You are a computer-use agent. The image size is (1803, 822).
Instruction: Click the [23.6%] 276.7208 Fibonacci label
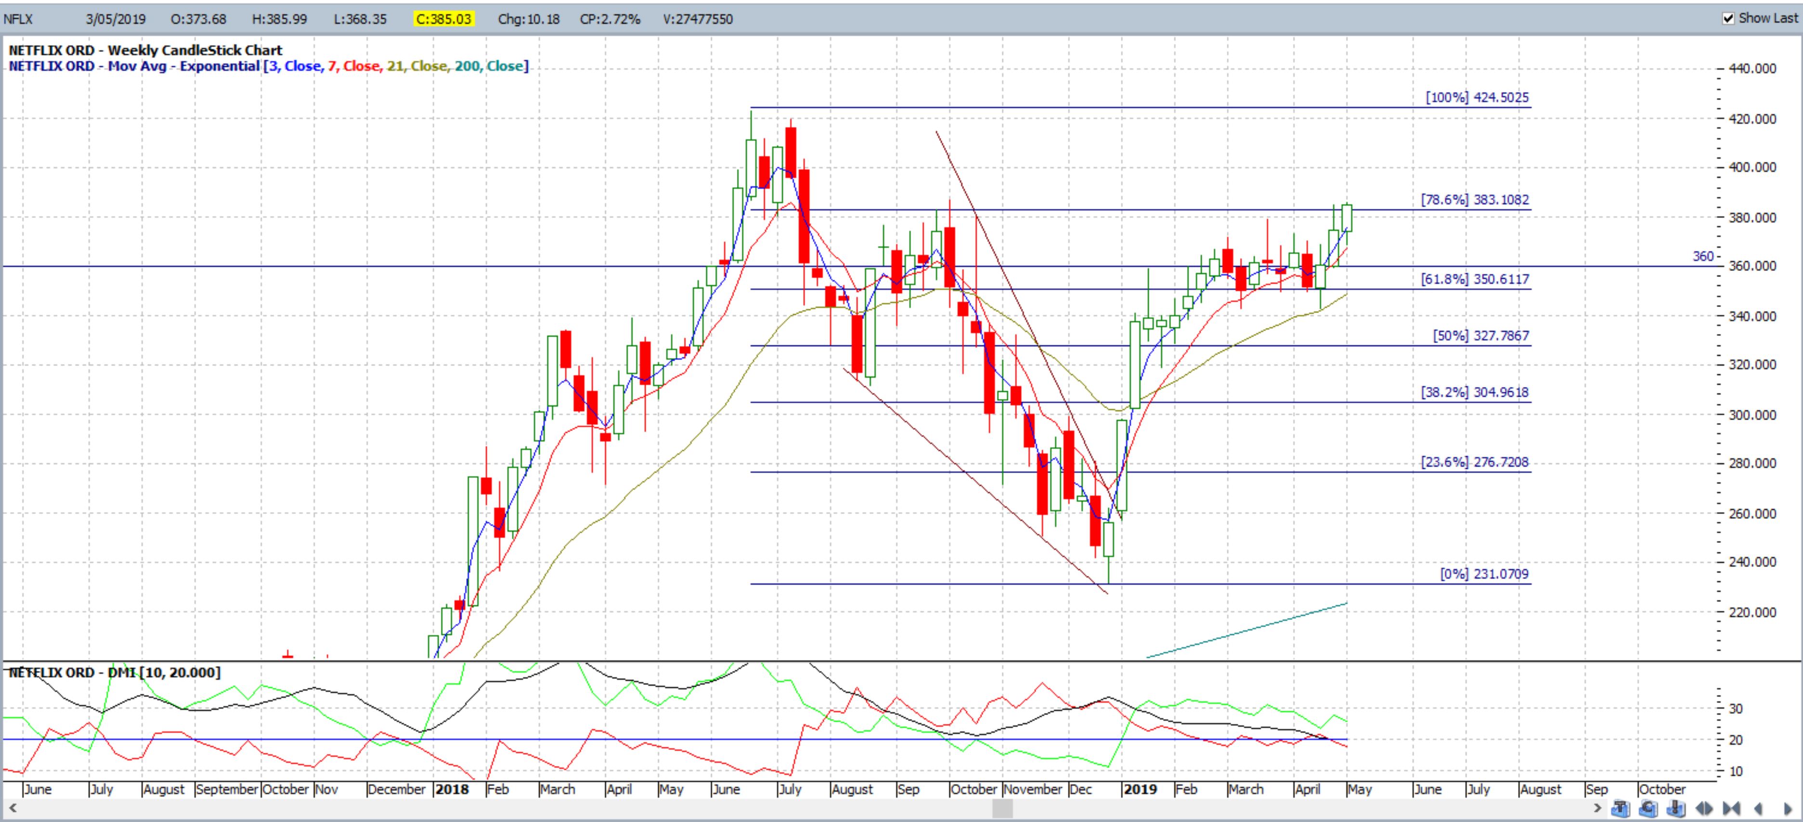point(1475,462)
